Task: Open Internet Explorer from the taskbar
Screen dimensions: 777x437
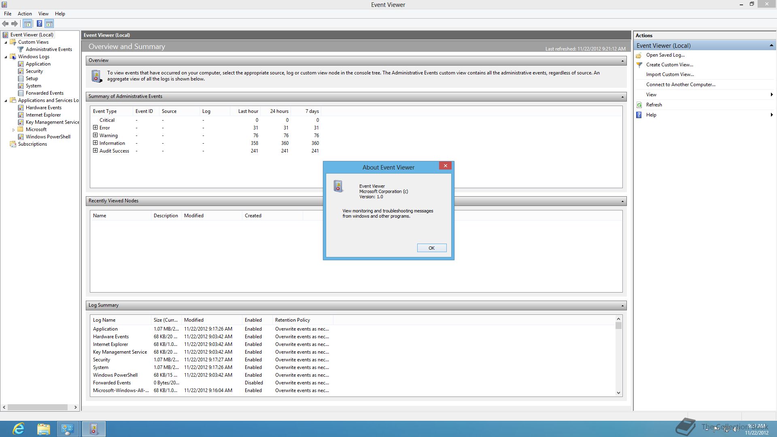Action: [x=19, y=429]
